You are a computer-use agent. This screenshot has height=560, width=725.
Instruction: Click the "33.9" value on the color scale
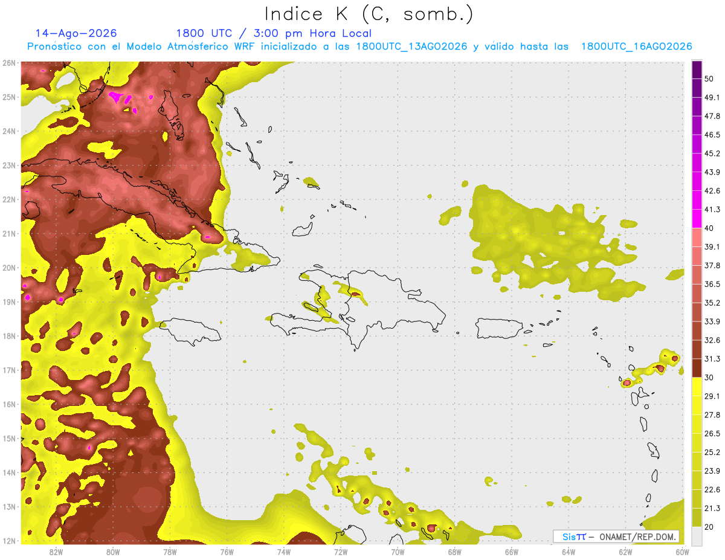[x=713, y=321]
